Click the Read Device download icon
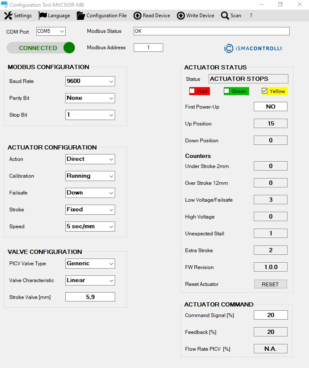 click(x=137, y=16)
